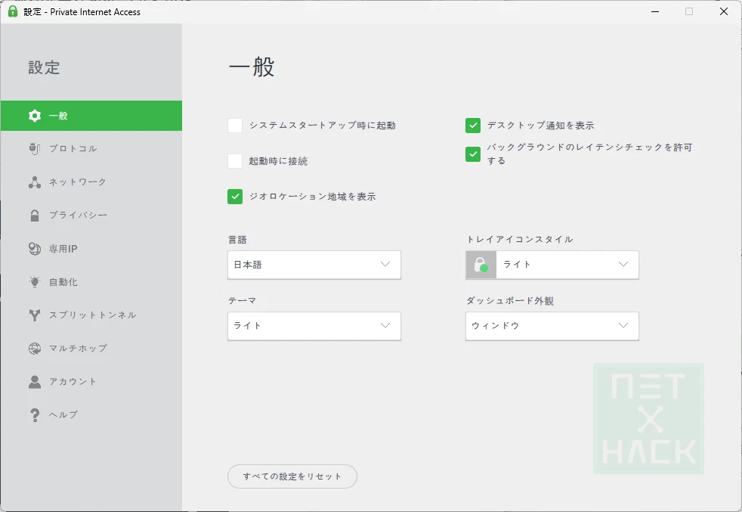742x512 pixels.
Task: Uncheck デスクトップ通知を表示
Action: 473,126
